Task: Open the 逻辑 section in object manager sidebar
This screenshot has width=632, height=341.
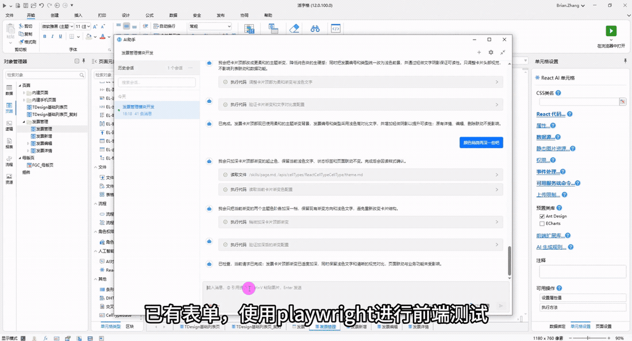Action: pos(9,126)
